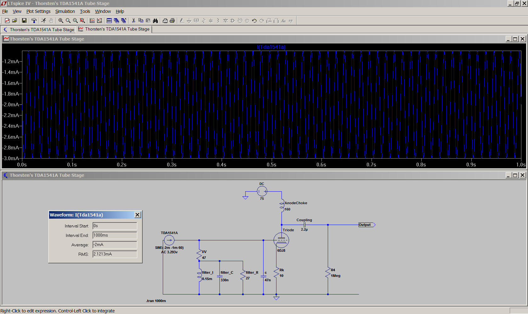528x314 pixels.
Task: Open the Simulation menu
Action: [65, 11]
